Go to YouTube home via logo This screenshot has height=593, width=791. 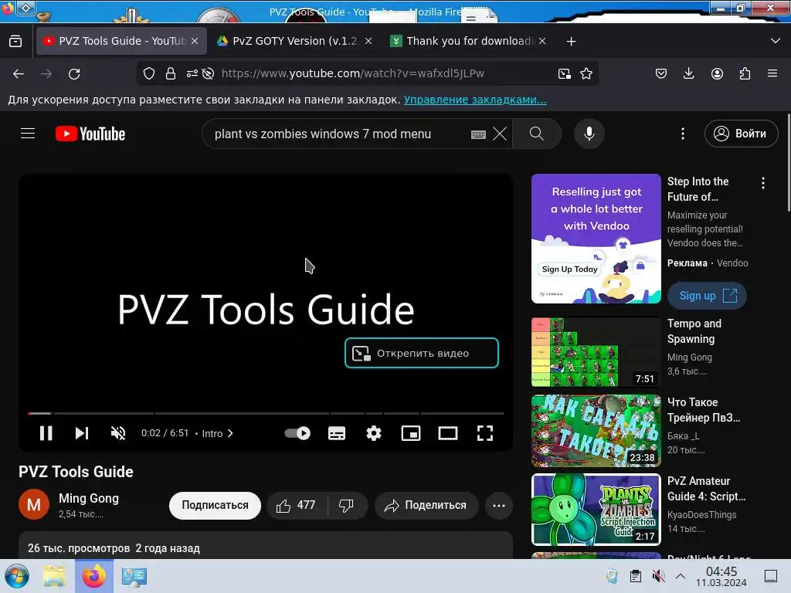[90, 134]
